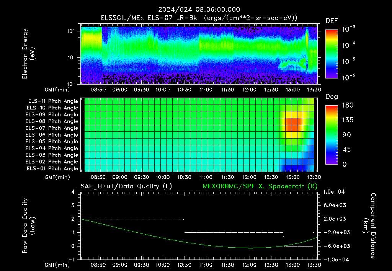Image resolution: width=392 pixels, height=271 pixels.
Task: Click the 1.0e+04 right axis value
Action: tap(334, 192)
